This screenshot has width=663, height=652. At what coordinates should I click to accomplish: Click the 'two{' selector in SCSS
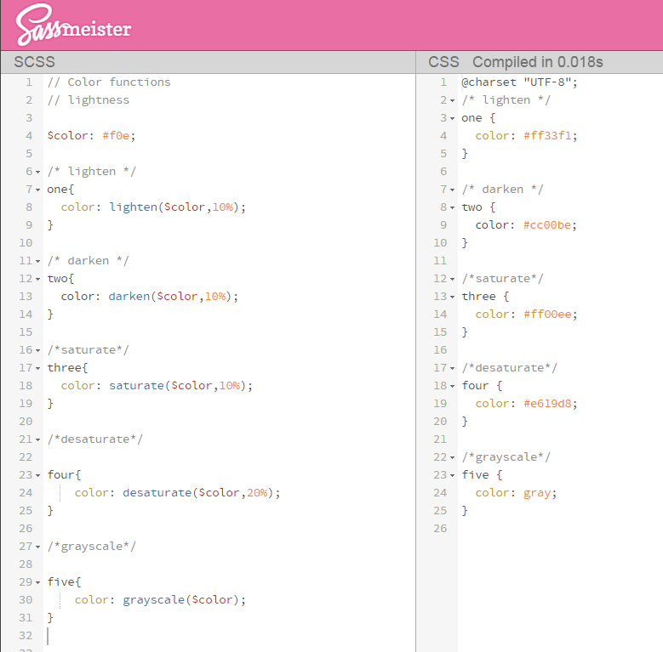click(x=60, y=279)
